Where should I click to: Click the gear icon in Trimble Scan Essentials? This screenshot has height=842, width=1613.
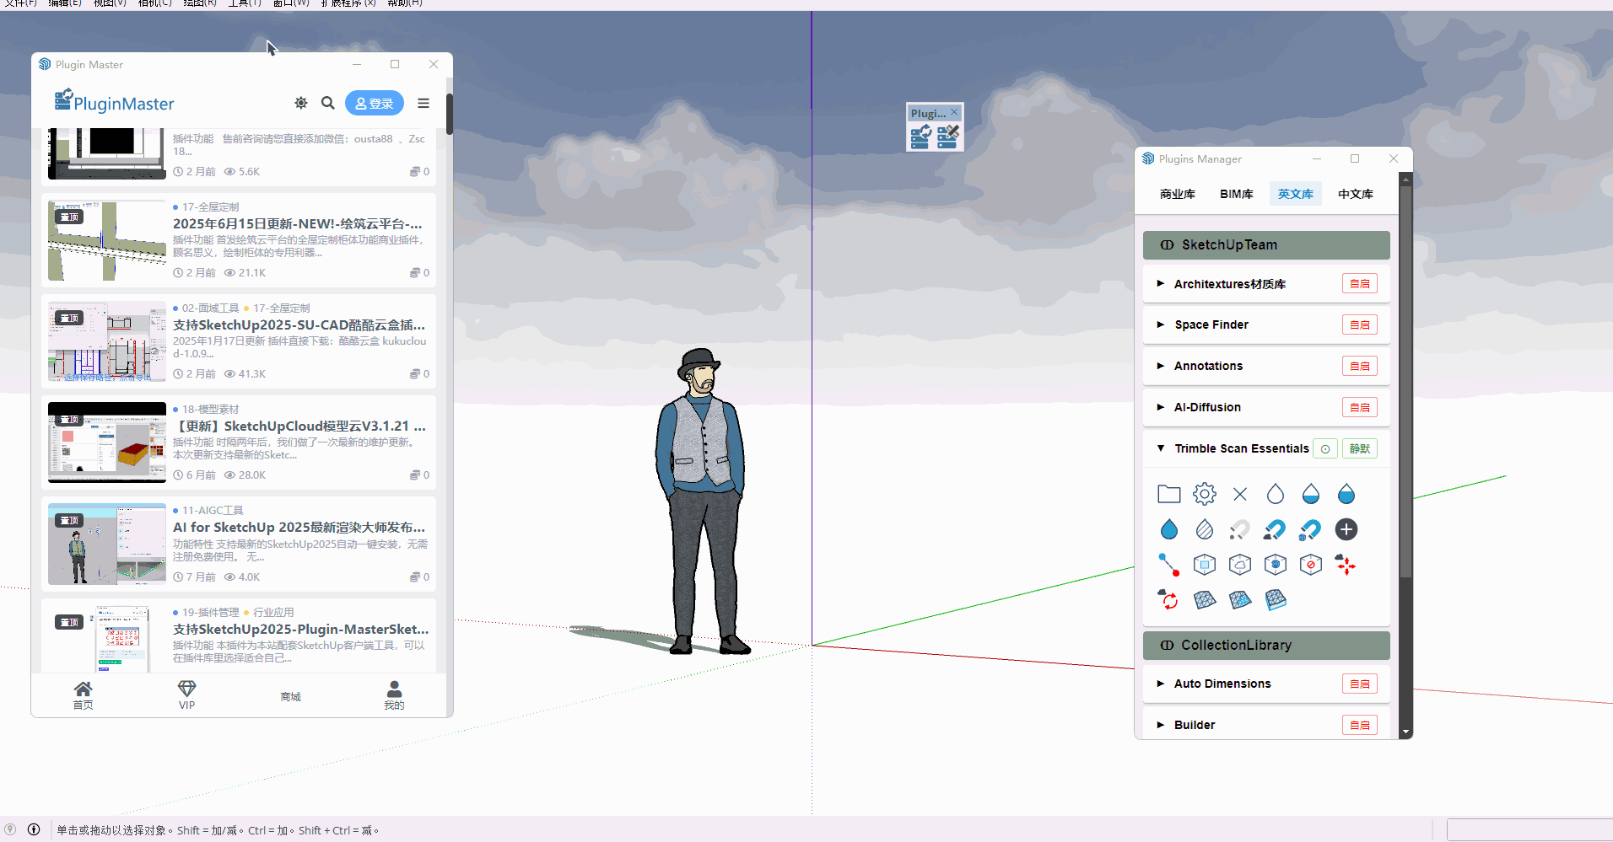1204,494
